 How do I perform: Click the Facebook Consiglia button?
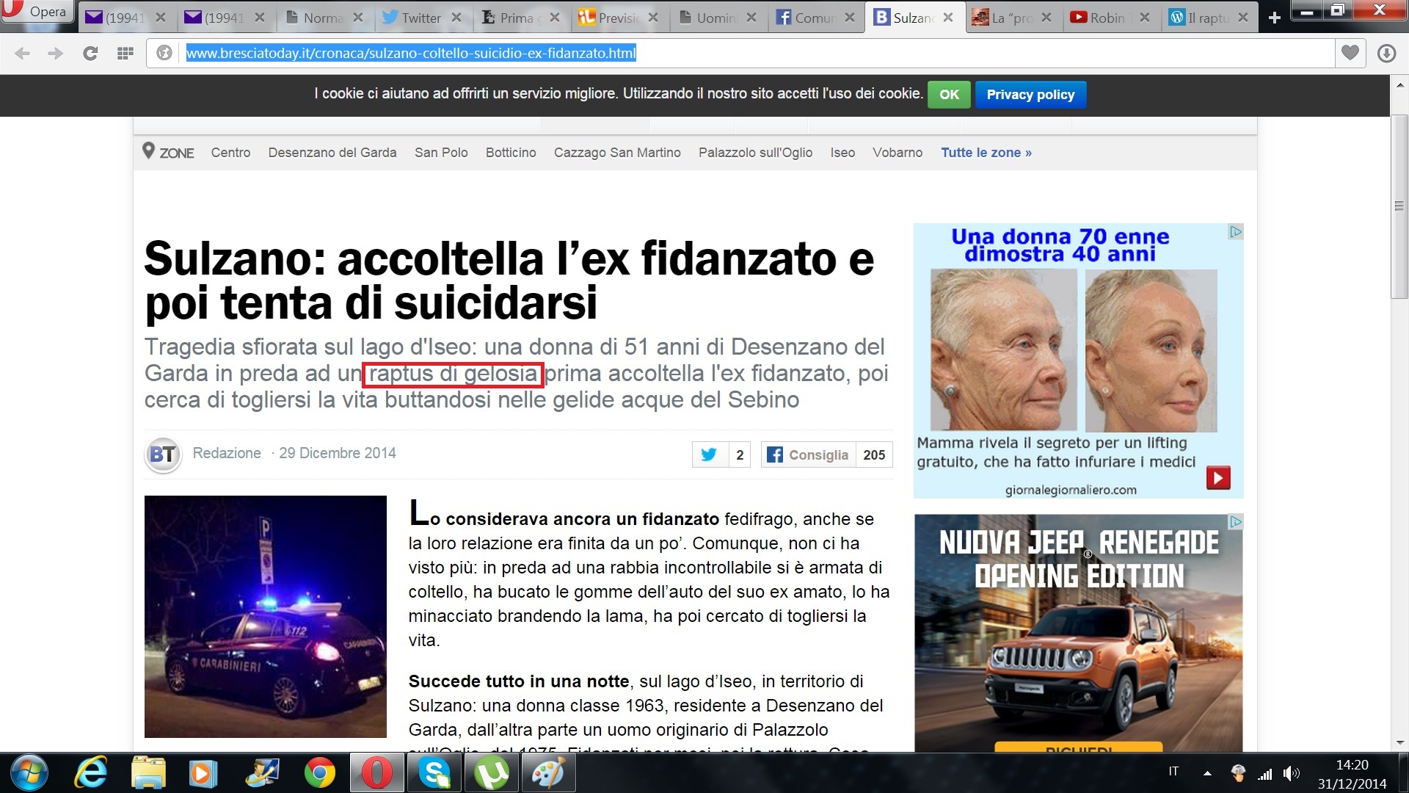808,455
